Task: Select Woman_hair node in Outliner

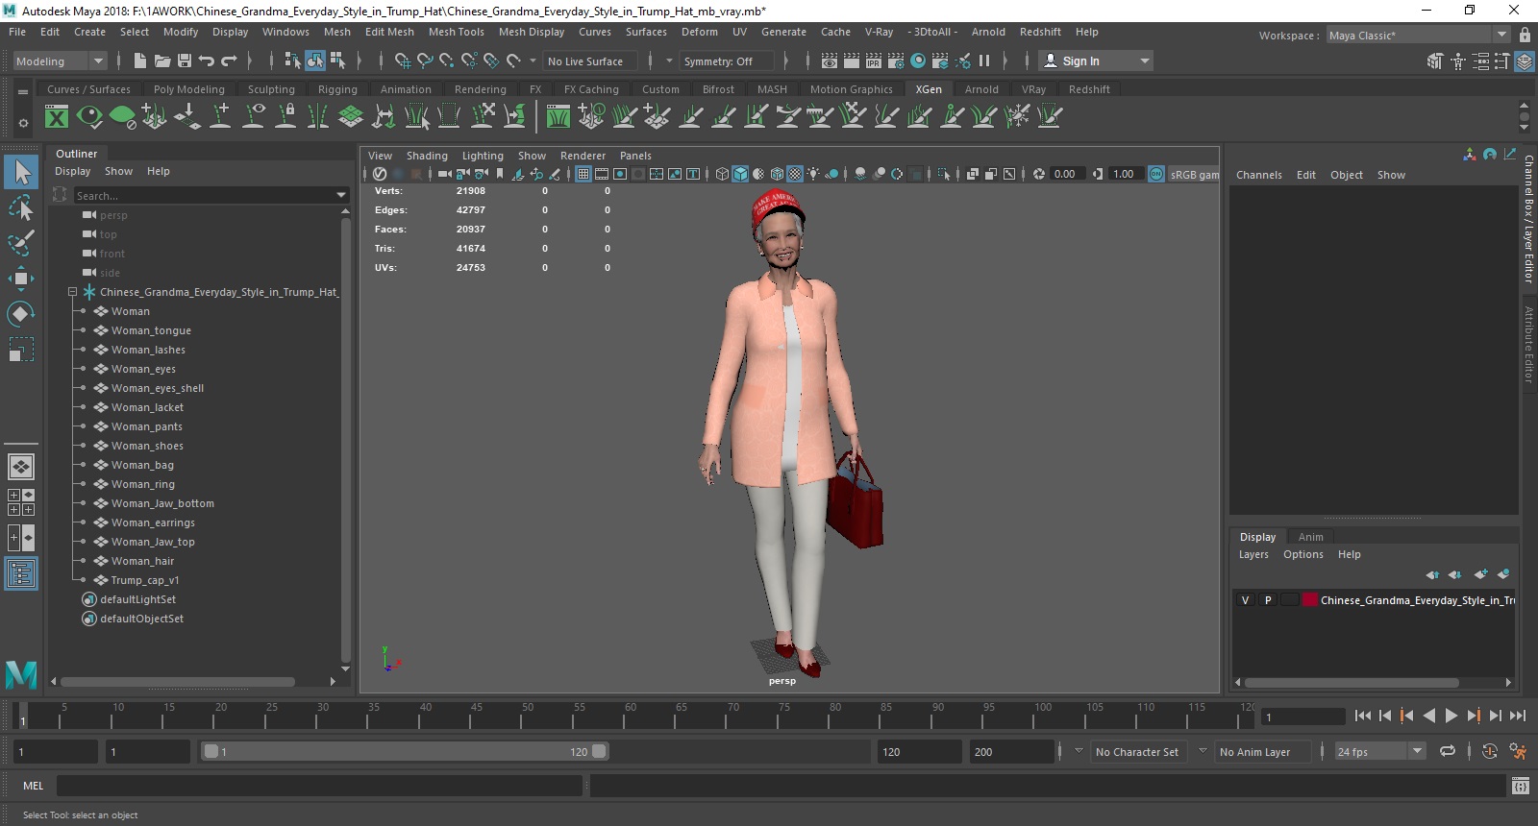Action: pos(142,561)
